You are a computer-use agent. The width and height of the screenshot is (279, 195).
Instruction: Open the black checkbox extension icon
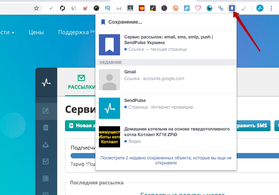[153, 8]
